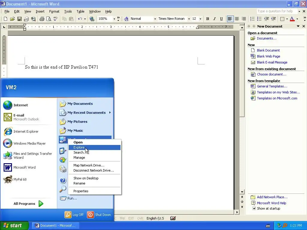Click the Insert Hyperlink globe icon

coord(92,19)
